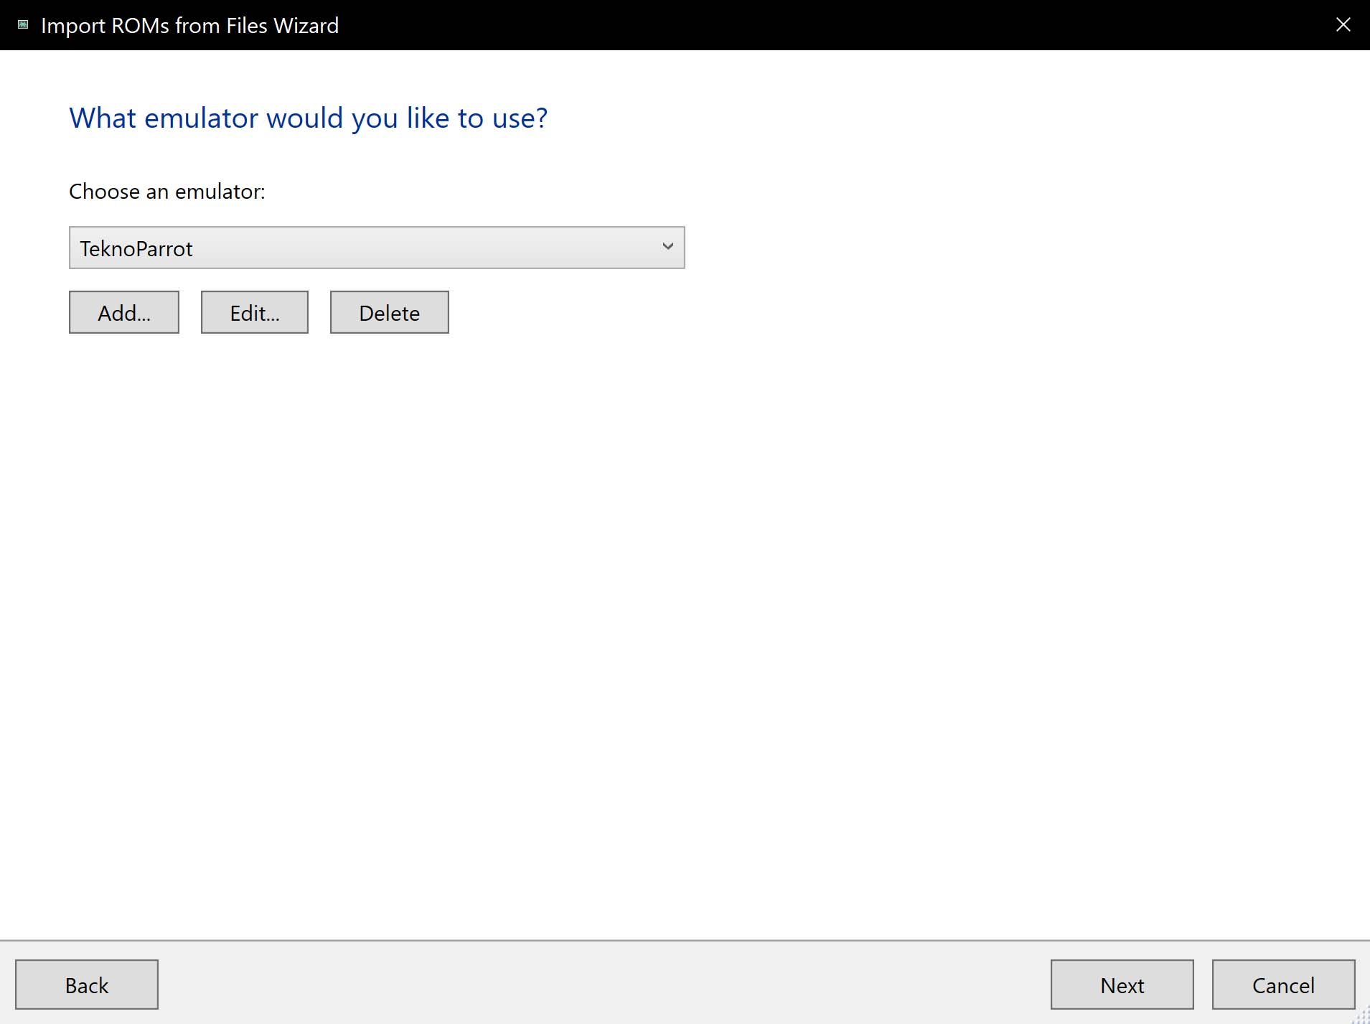This screenshot has width=1370, height=1024.
Task: Proceed with the Next button
Action: pos(1122,985)
